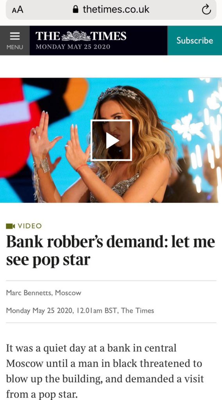The width and height of the screenshot is (222, 400).
Task: Reload the page with the refresh icon
Action: tap(206, 10)
